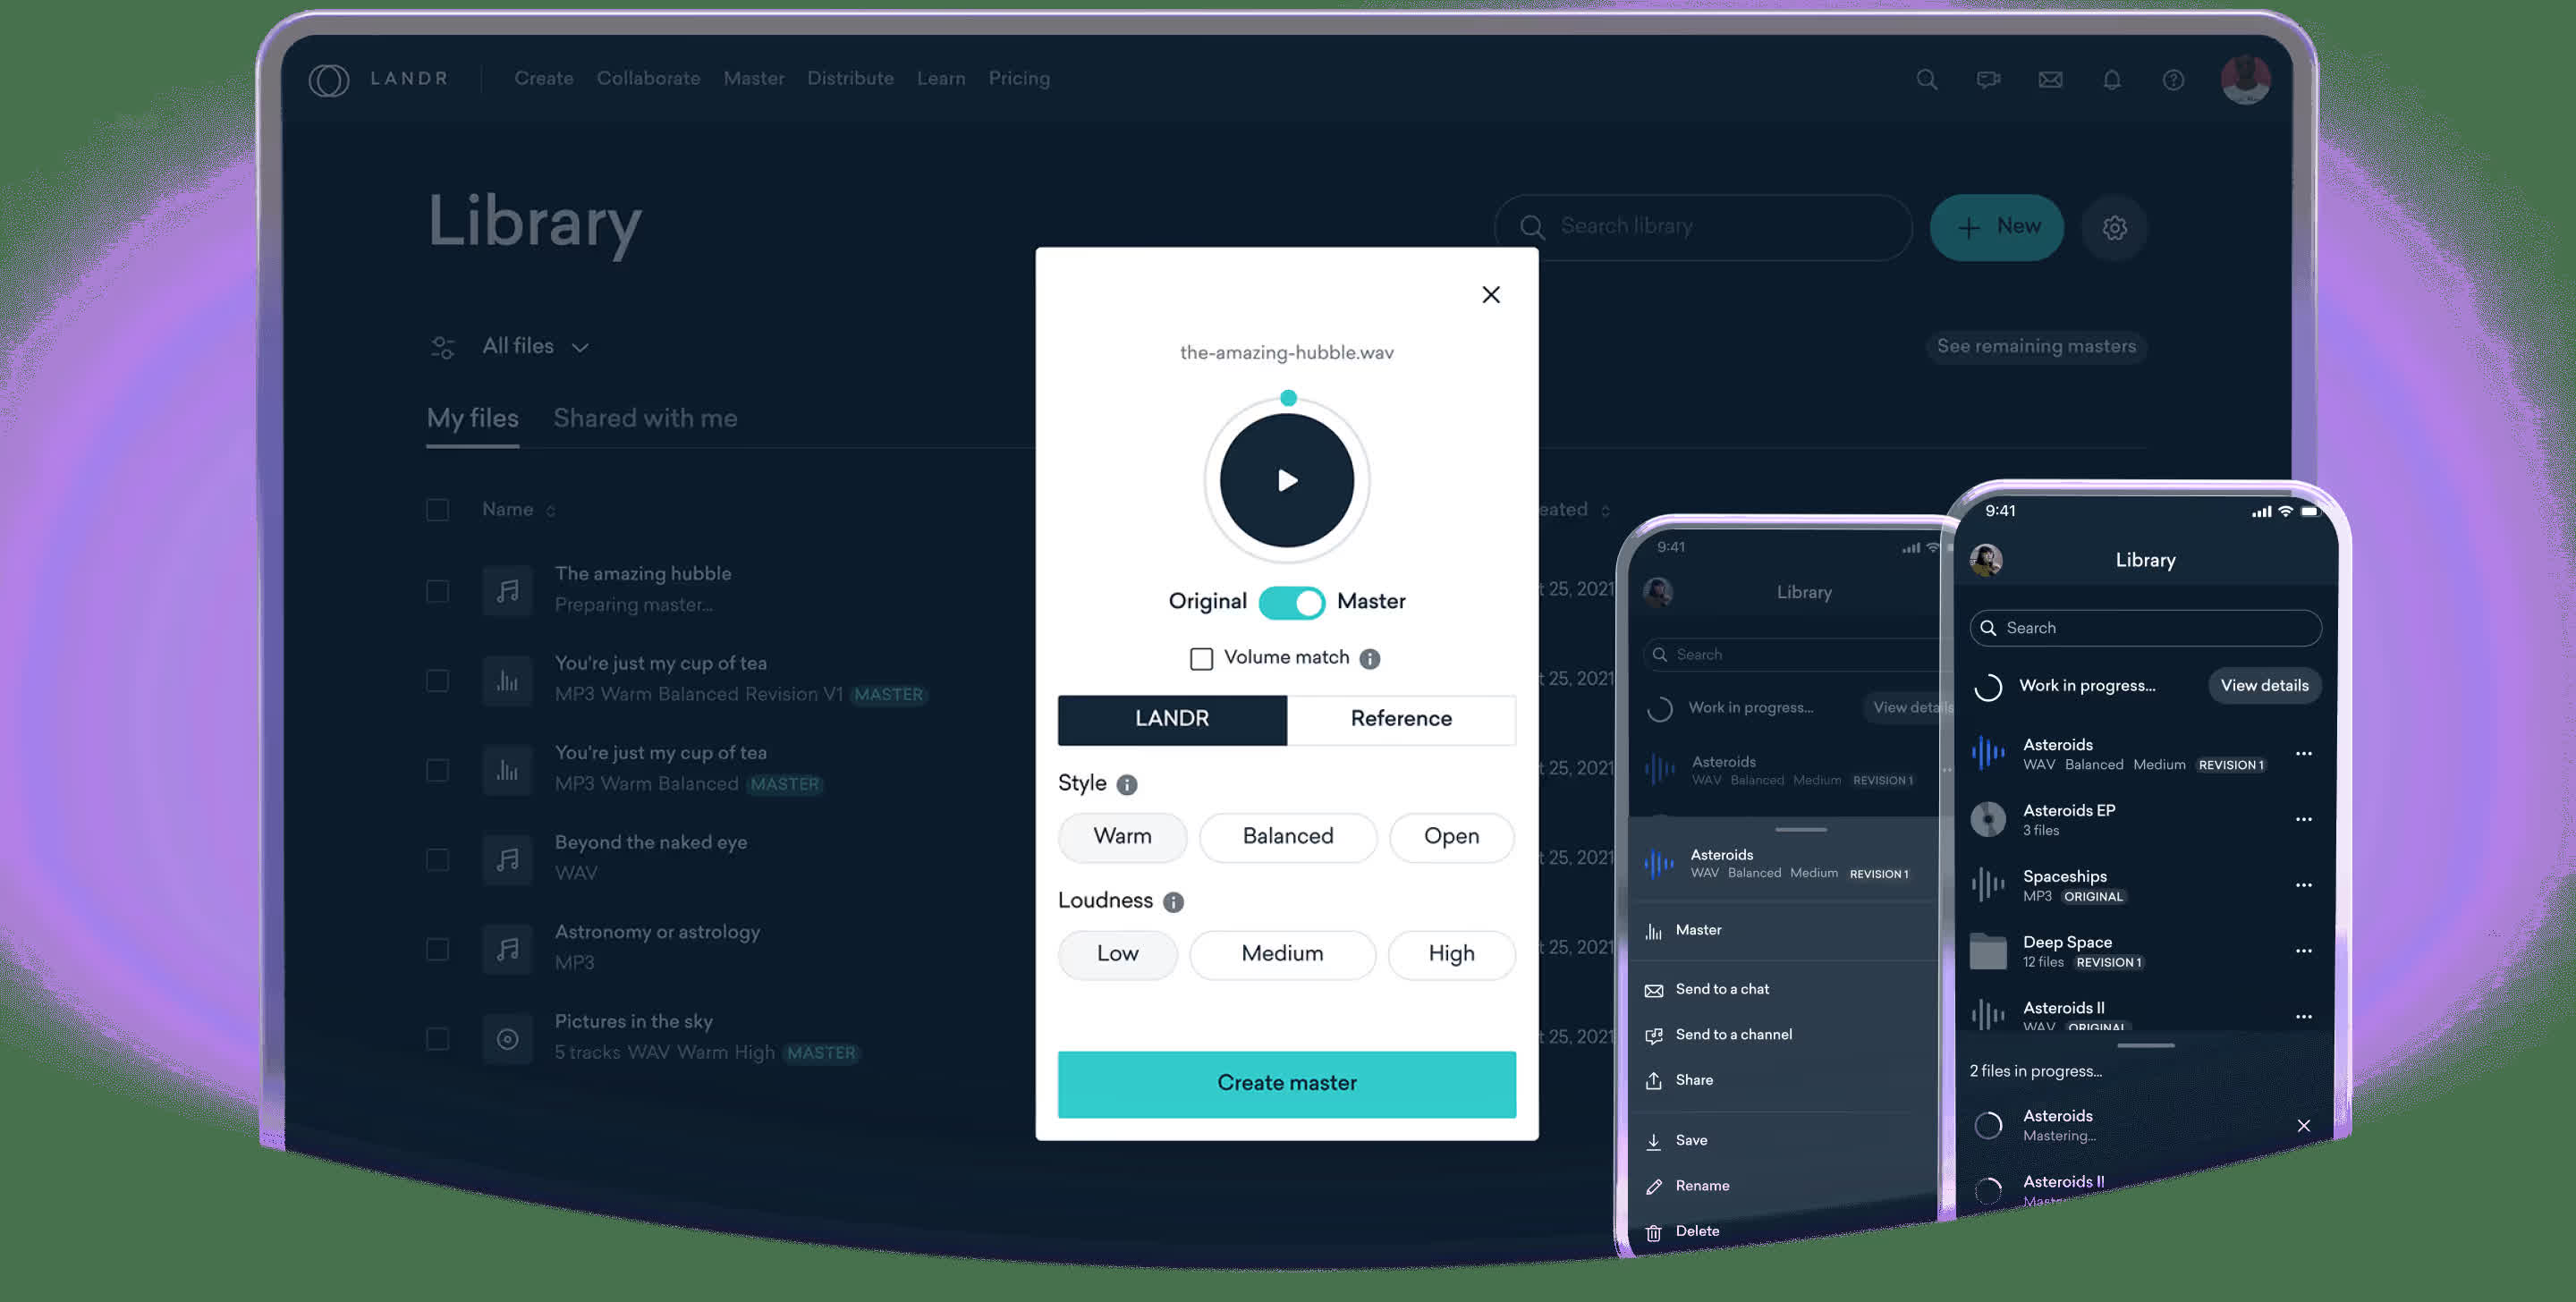Play the-amazing-hubble.wav preview

[x=1287, y=481]
